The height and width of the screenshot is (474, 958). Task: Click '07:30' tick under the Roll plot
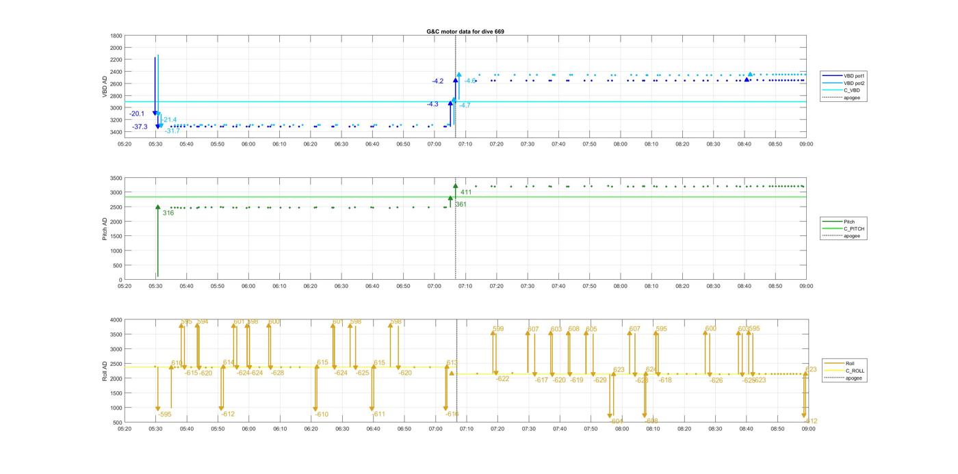pos(528,430)
